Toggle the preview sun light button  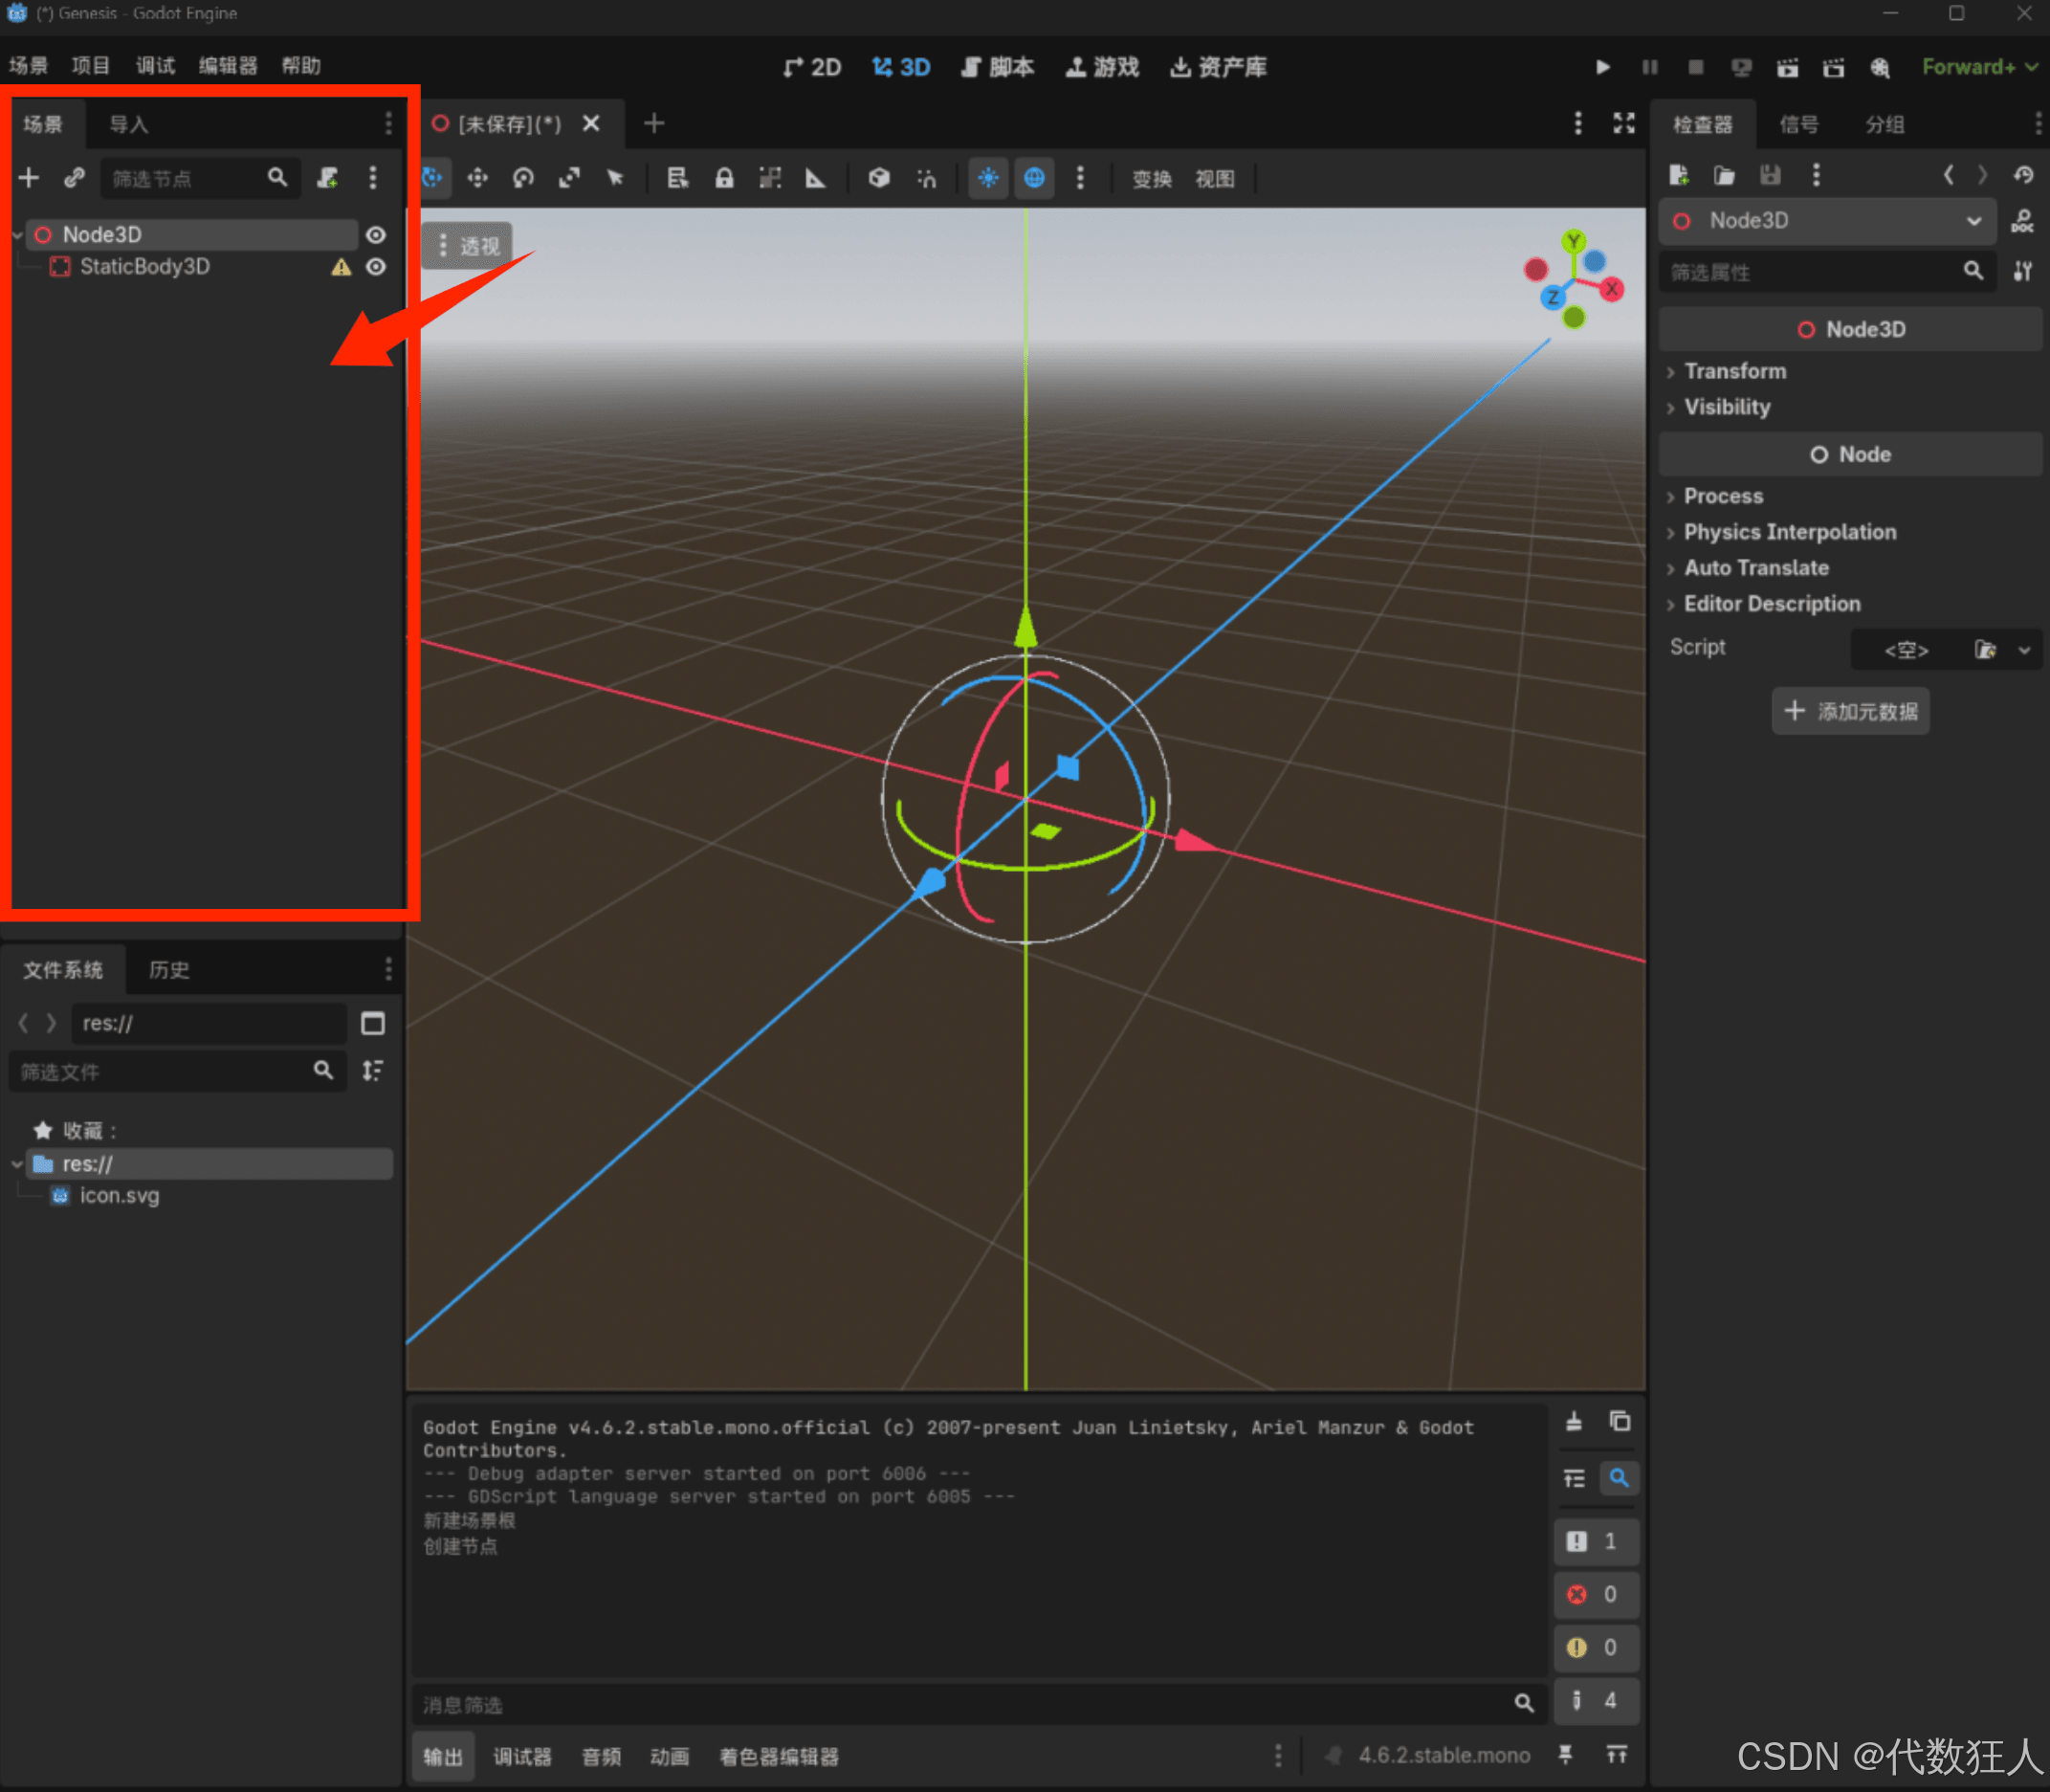pos(988,178)
